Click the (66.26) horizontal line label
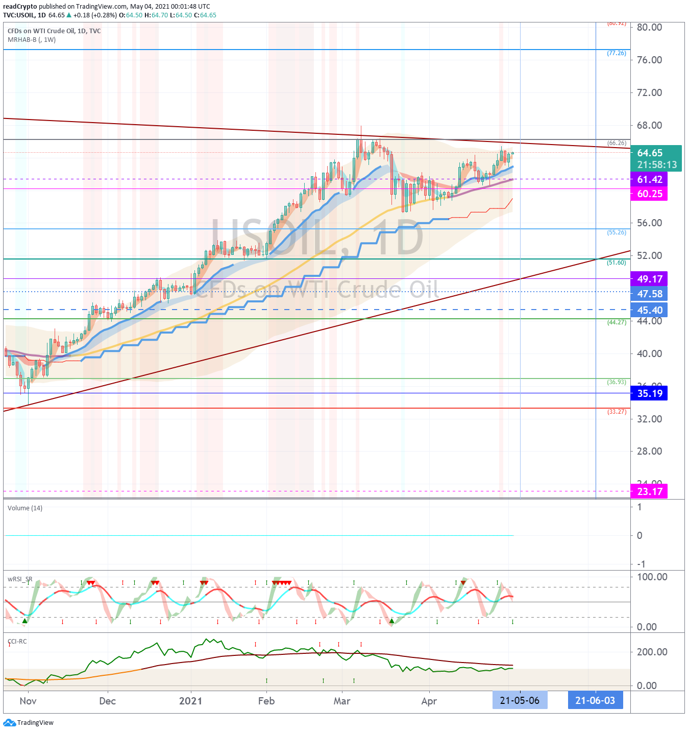This screenshot has height=732, width=688. [617, 143]
